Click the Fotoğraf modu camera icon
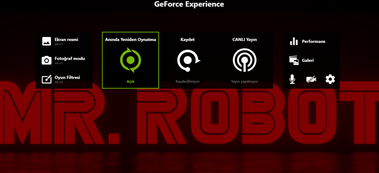Viewport: 379px width, 173px height. click(x=46, y=60)
